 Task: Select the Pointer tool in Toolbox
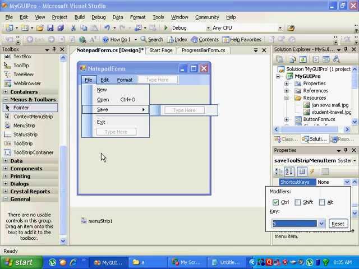30,108
